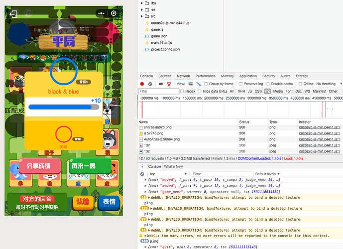
Task: Open project.config.json file
Action: click(165, 49)
